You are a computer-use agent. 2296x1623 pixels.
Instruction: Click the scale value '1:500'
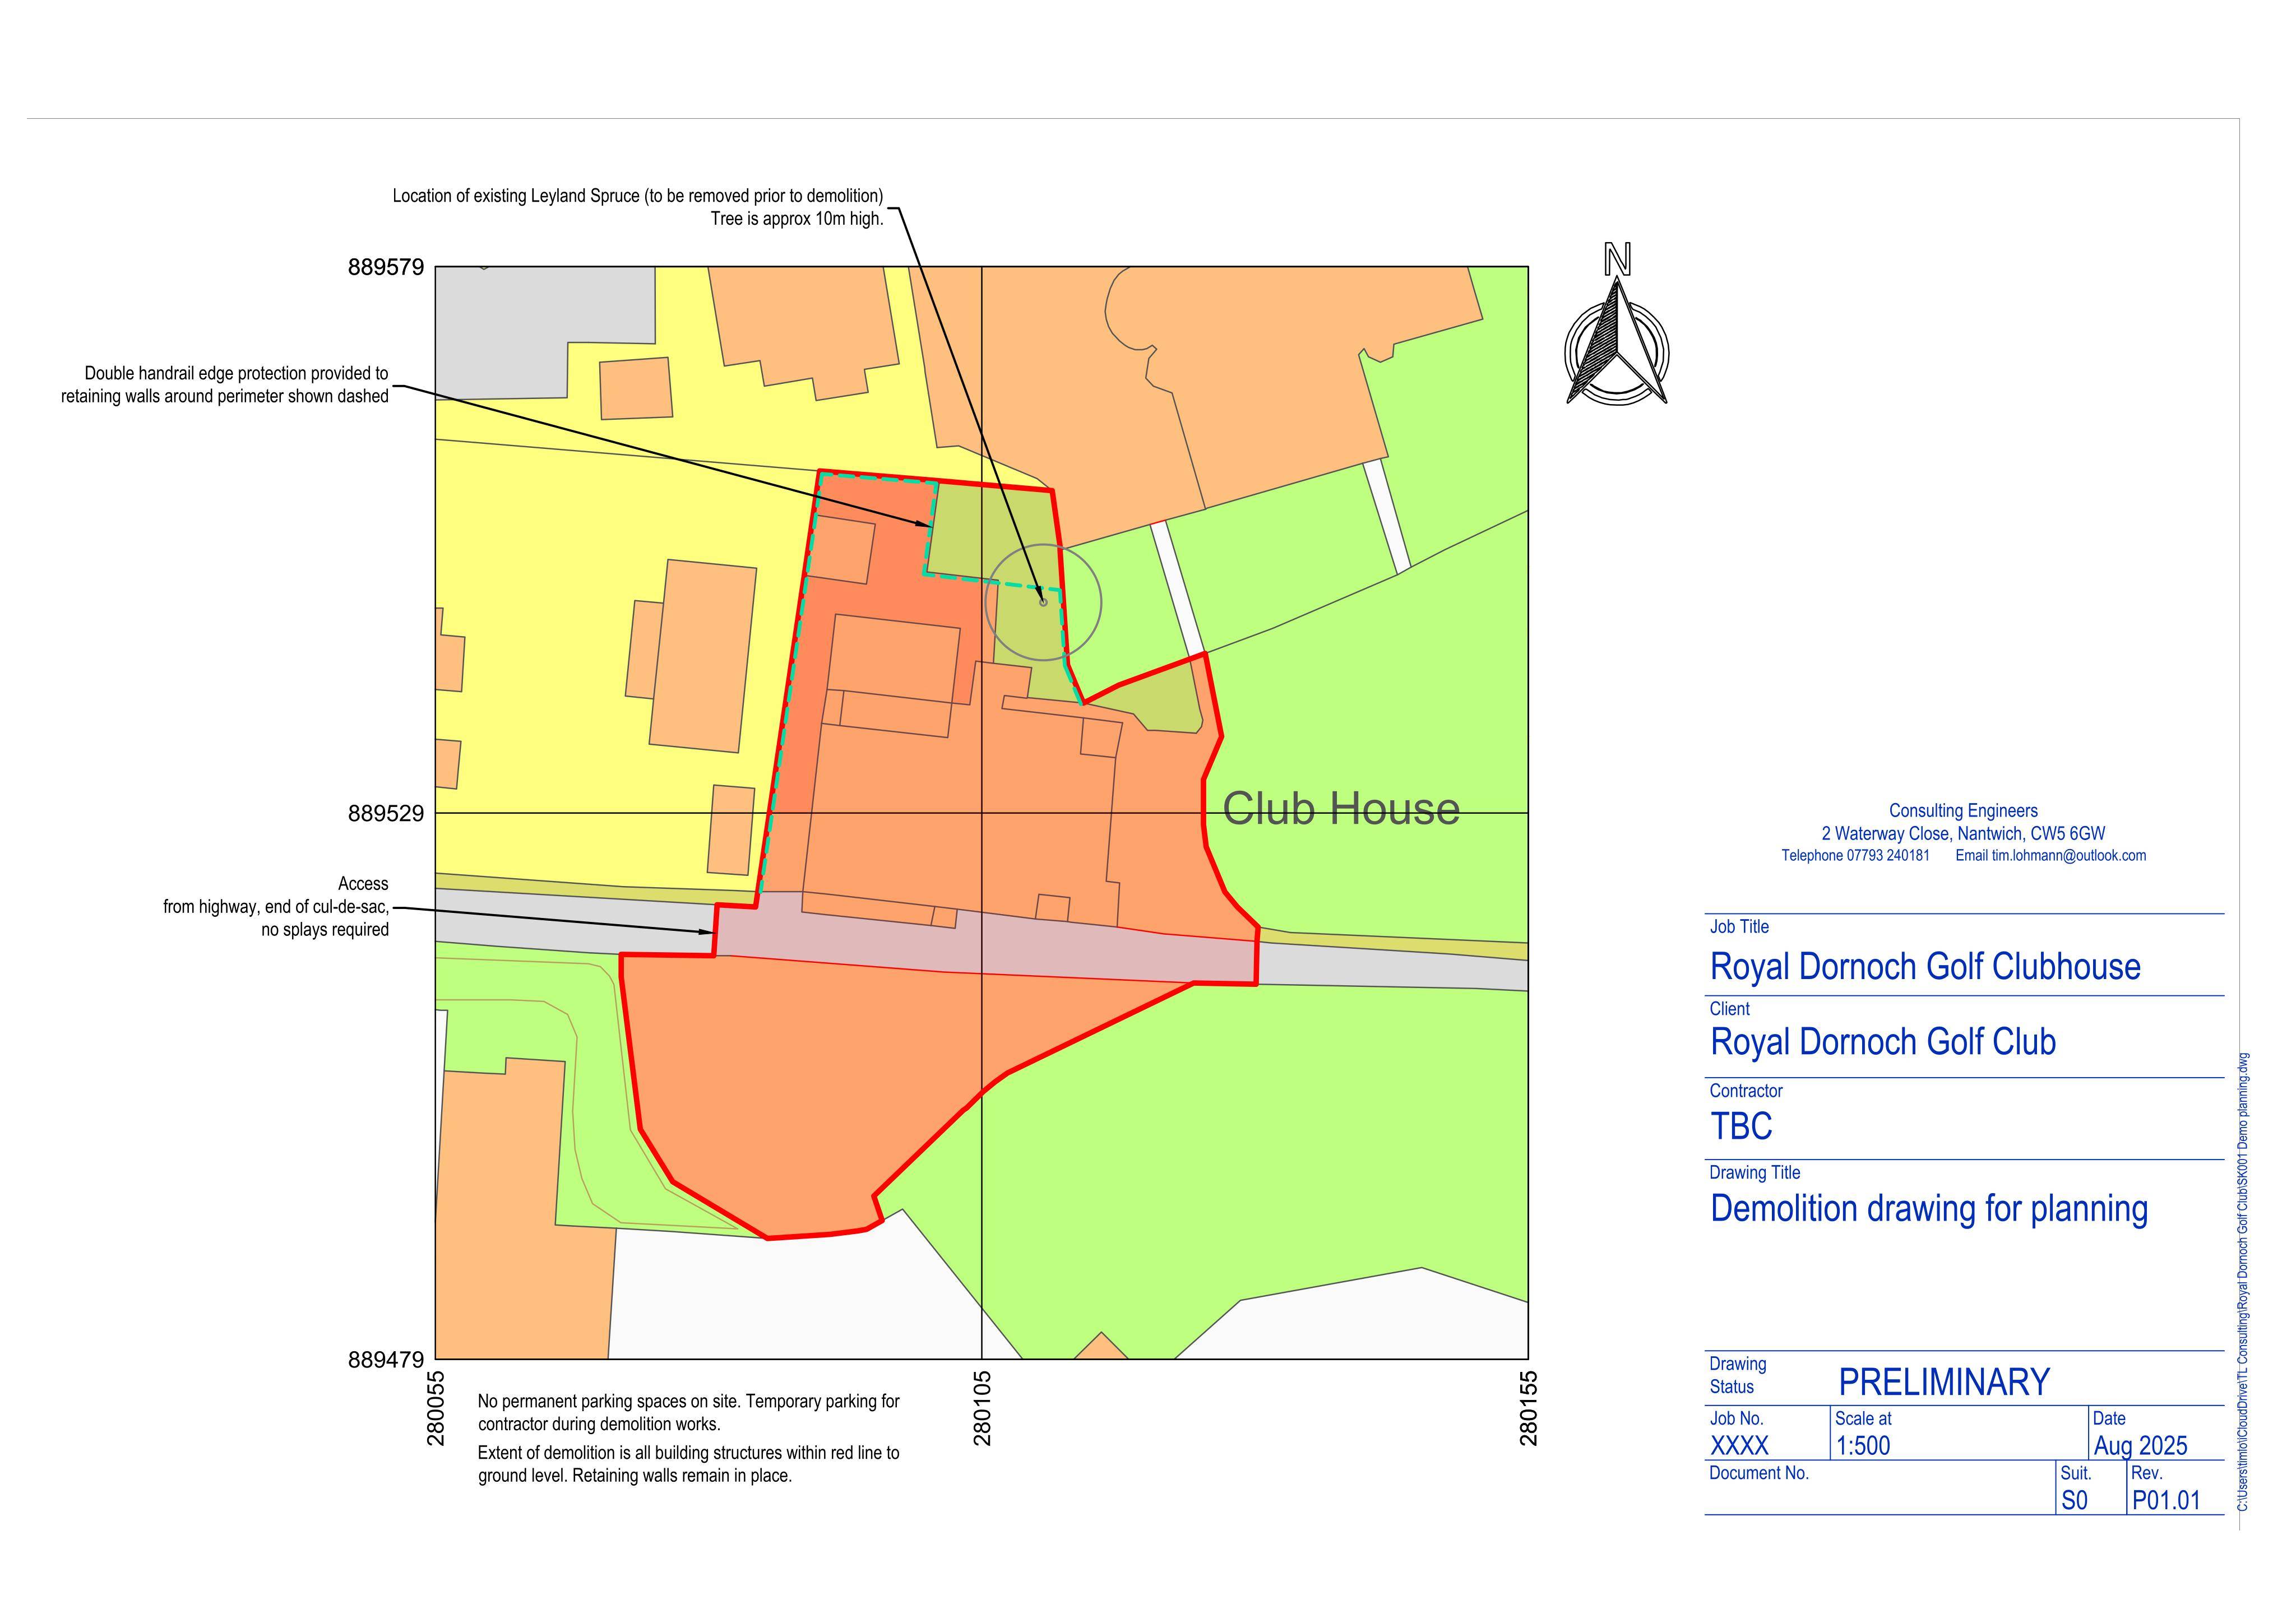(x=1863, y=1446)
